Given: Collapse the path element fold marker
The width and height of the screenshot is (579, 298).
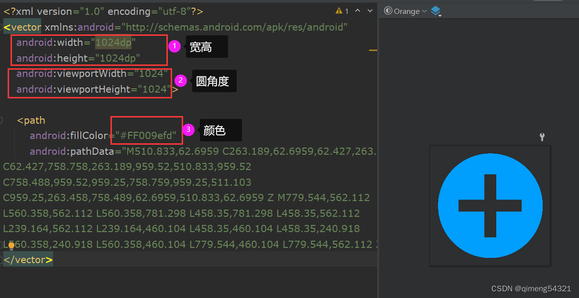Looking at the screenshot, I should 1,120.
